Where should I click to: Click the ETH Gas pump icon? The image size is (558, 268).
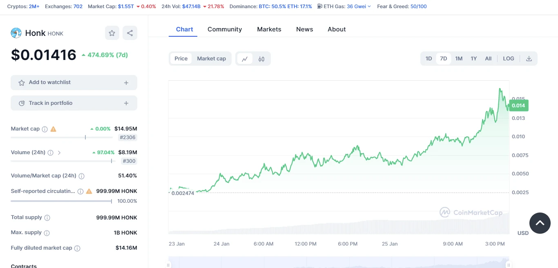coord(320,7)
